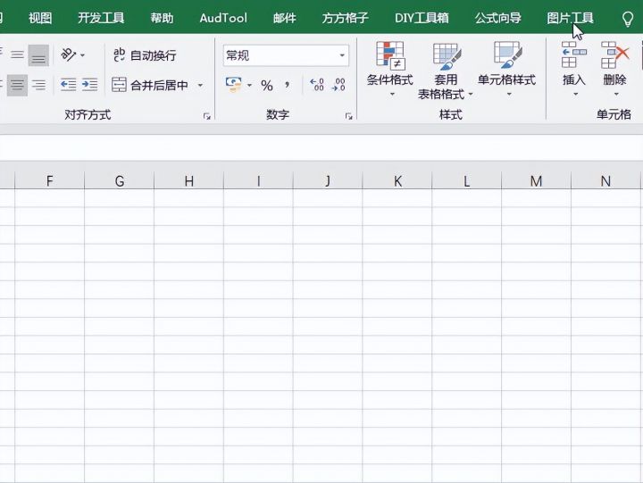Open the 公式向导 tab
Viewport: 643px width, 483px height.
pyautogui.click(x=497, y=18)
